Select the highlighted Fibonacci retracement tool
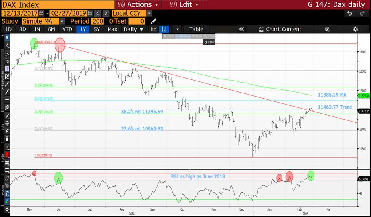Viewport: 371px width, 217px height. tap(7, 69)
